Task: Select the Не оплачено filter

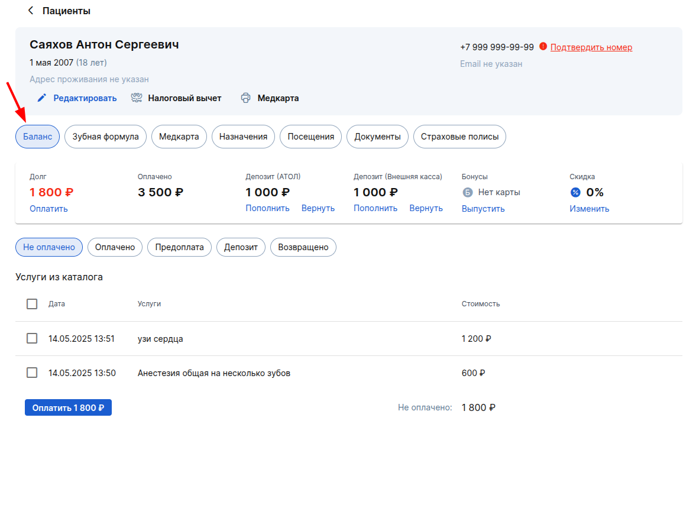Action: click(49, 247)
